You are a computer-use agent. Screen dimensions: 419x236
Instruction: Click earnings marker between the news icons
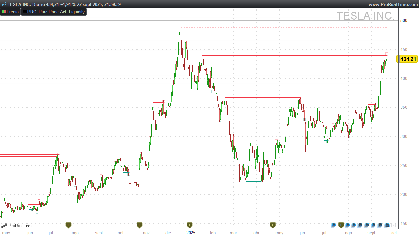pos(341,225)
